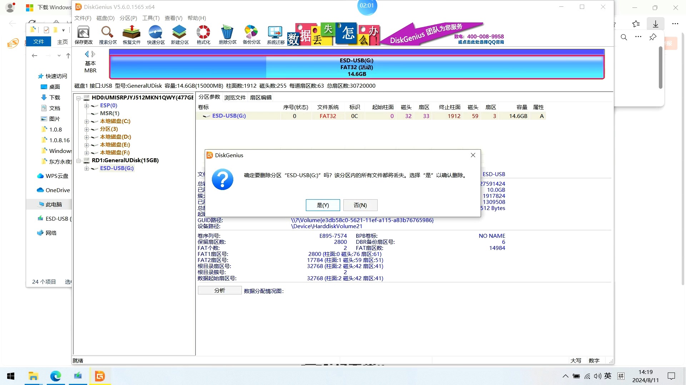Launch the Recover Files (恢复文件) tool
The image size is (686, 385).
[x=131, y=35]
